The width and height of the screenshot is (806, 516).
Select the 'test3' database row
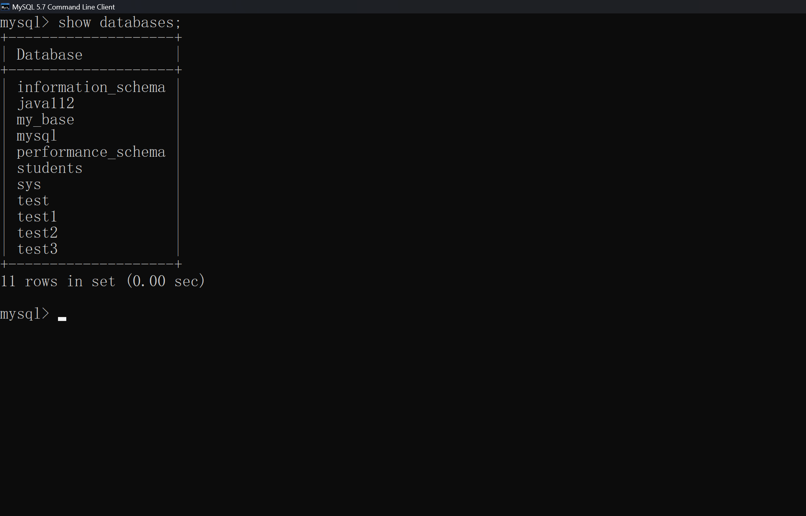(37, 249)
